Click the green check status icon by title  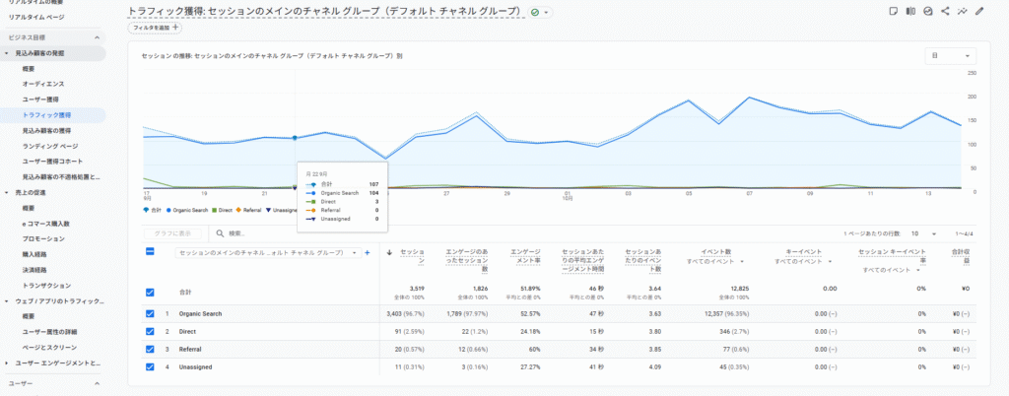tap(535, 12)
